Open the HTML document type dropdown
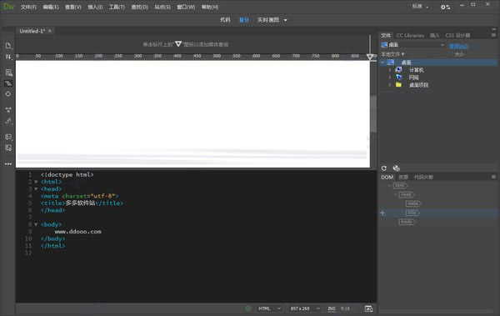500x316 pixels. coord(269,308)
